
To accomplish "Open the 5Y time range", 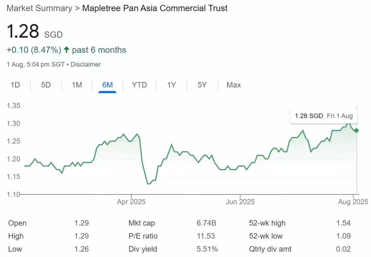I will 202,85.
